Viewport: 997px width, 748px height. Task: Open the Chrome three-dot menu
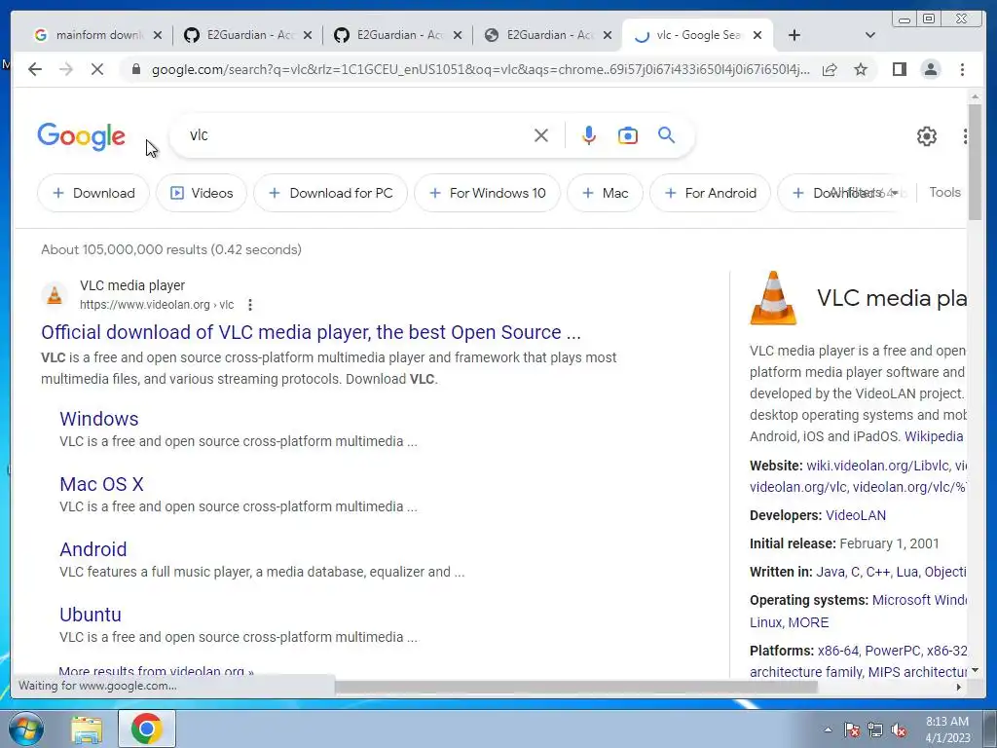[962, 69]
